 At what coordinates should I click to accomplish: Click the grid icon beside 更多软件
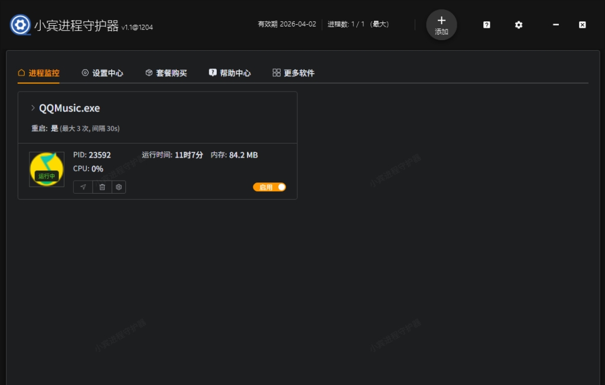click(276, 72)
